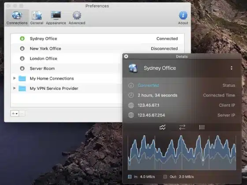Toggle the Out traffic checkbox
The width and height of the screenshot is (247, 185).
[x=165, y=177]
